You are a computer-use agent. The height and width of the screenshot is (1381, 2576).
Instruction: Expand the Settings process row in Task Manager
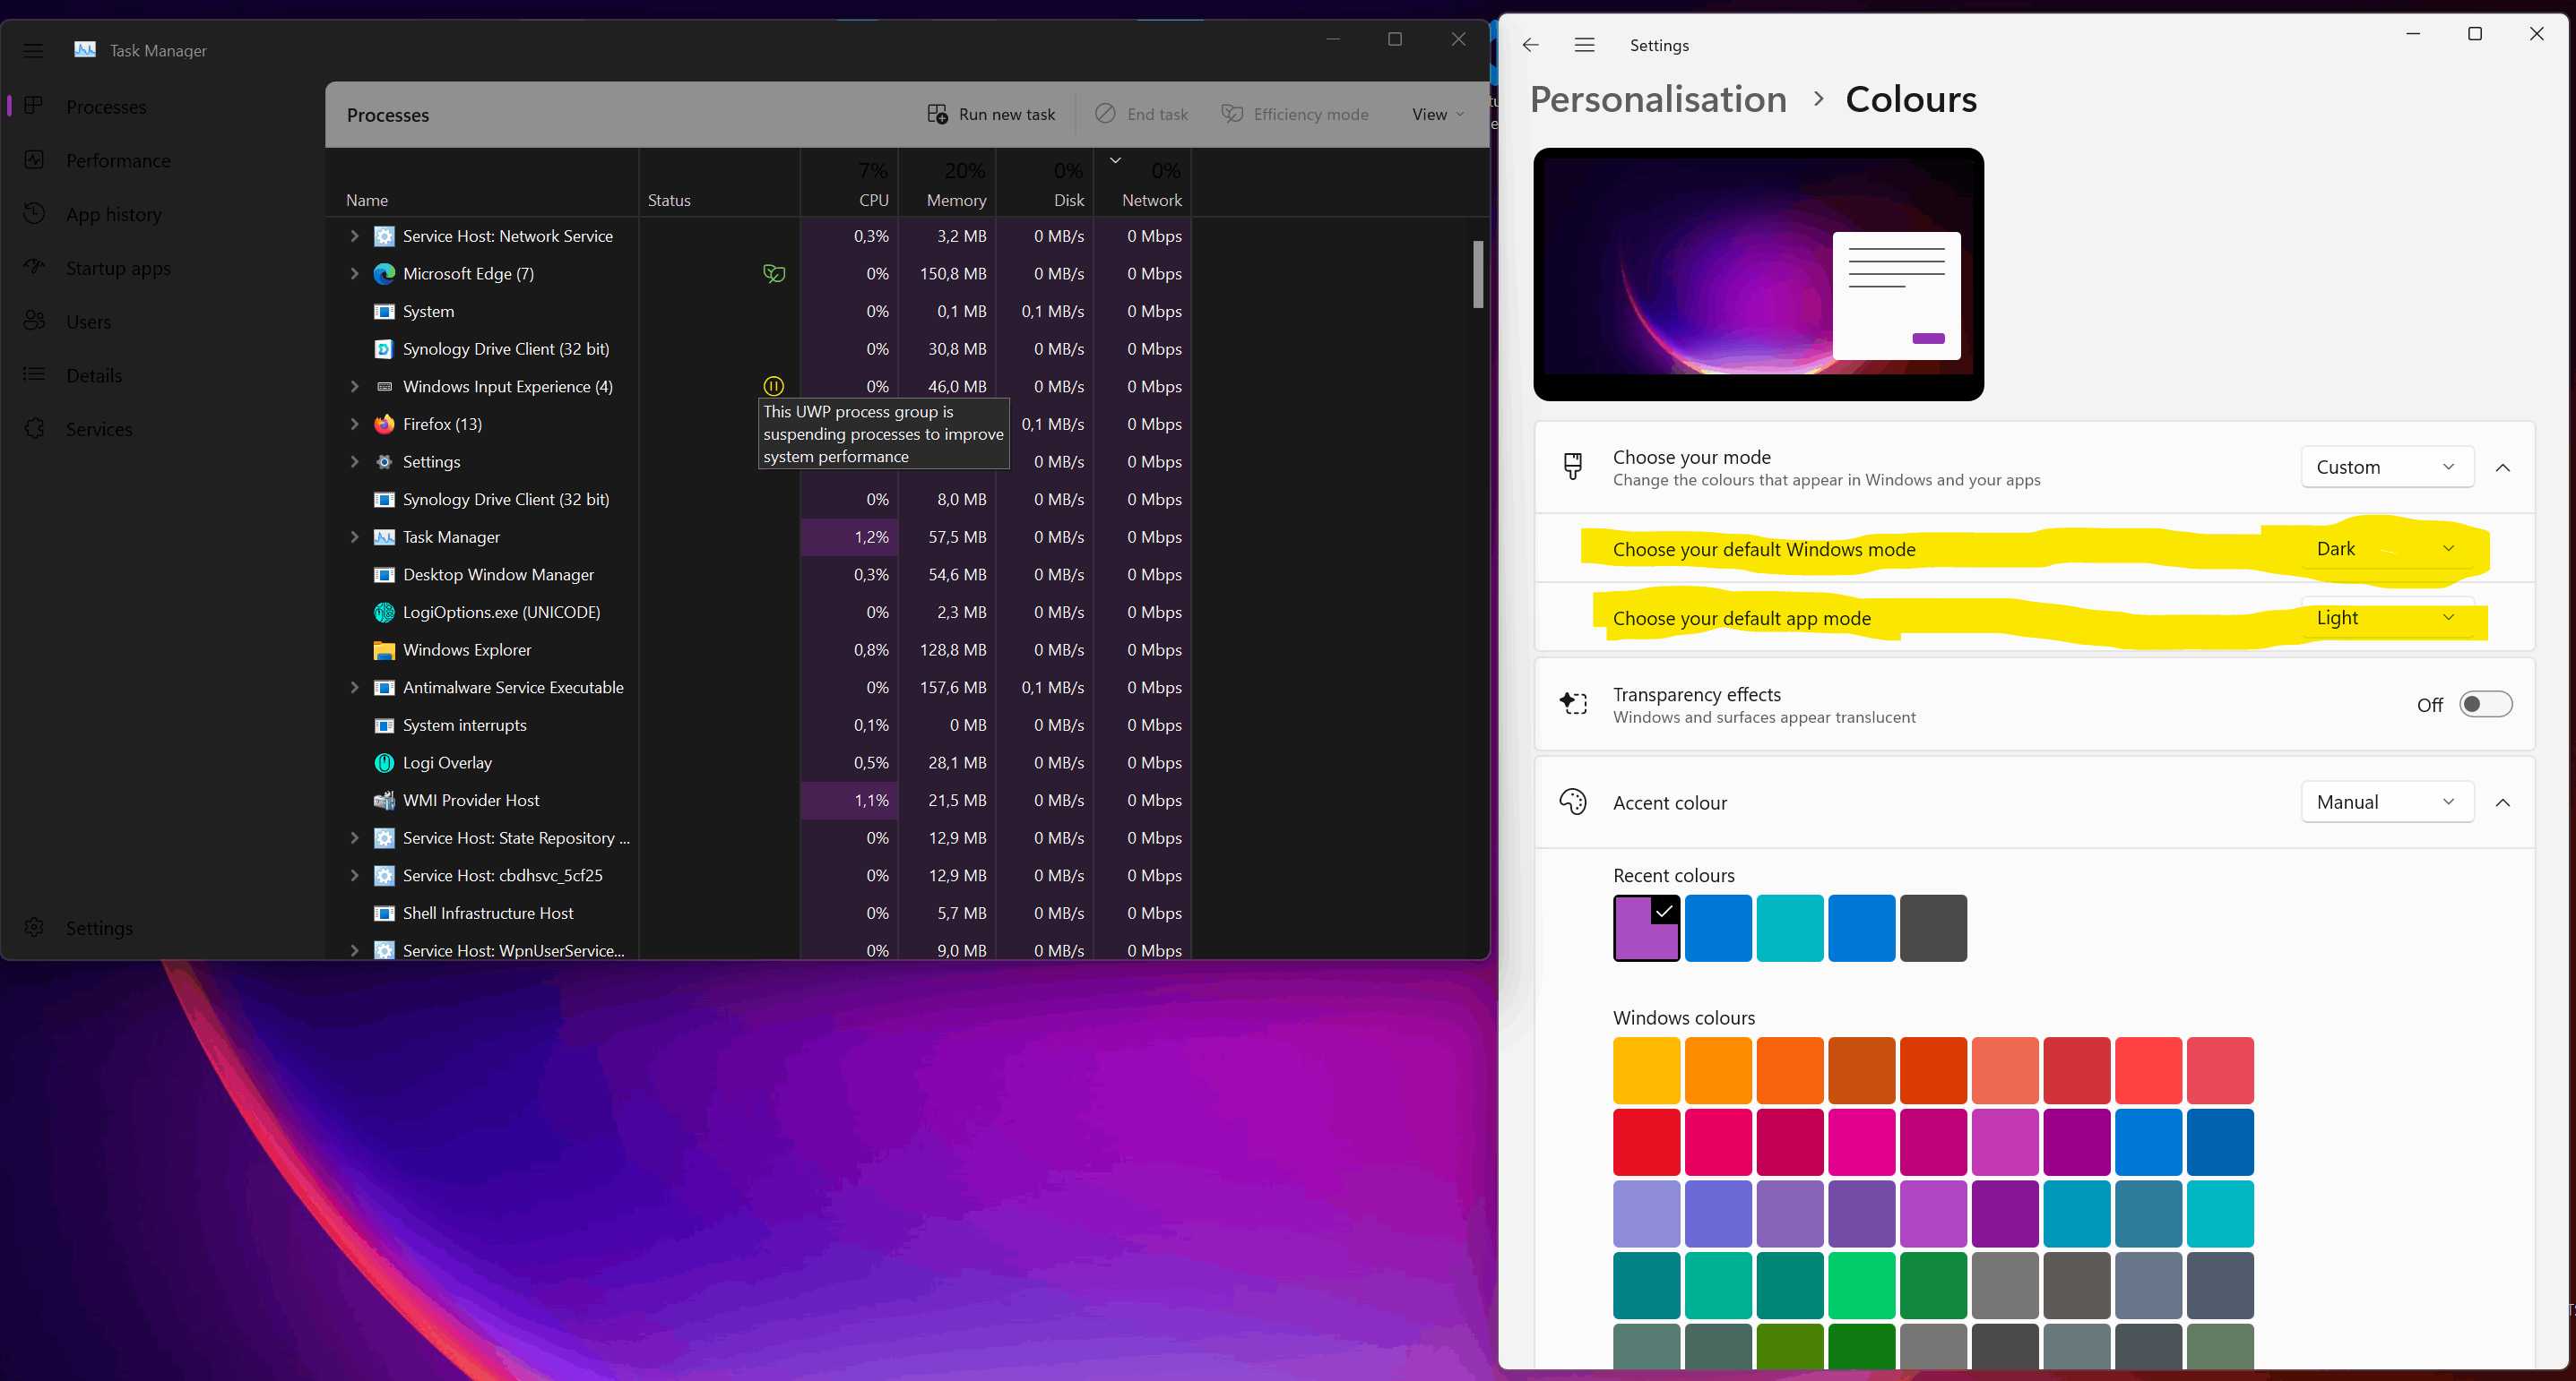tap(354, 461)
